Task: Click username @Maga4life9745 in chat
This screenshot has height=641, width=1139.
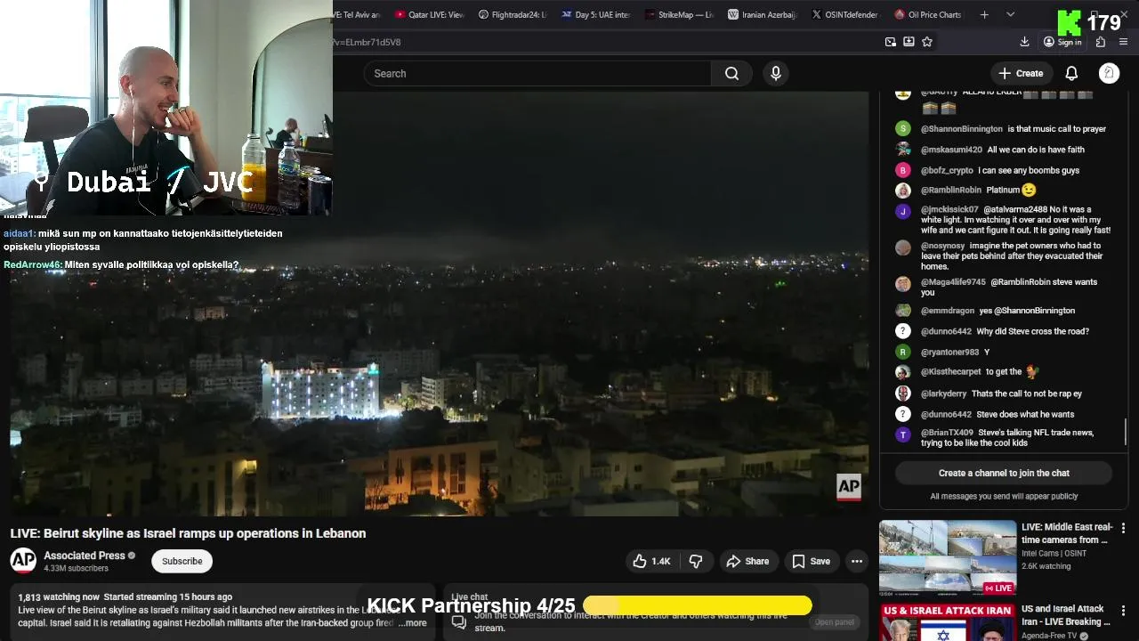Action: coord(953,282)
